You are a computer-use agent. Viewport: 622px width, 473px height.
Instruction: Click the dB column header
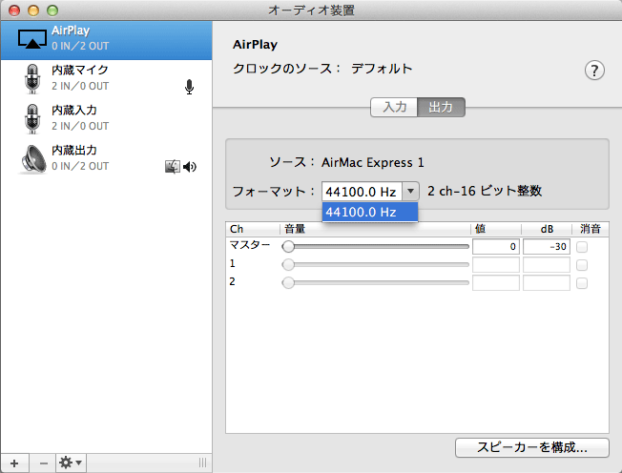point(547,229)
